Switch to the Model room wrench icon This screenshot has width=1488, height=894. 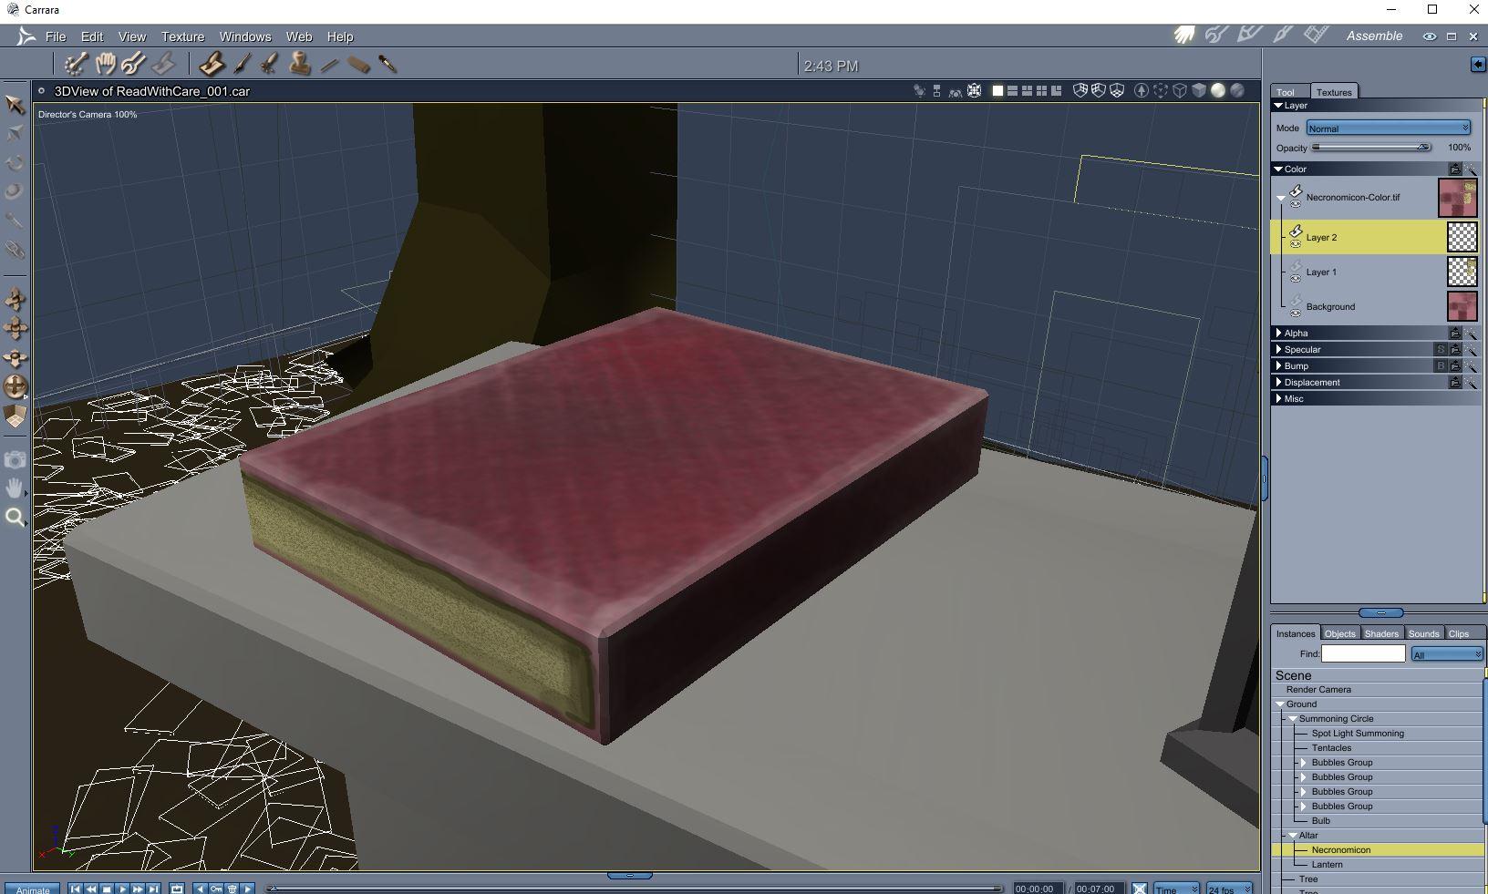click(x=1216, y=36)
